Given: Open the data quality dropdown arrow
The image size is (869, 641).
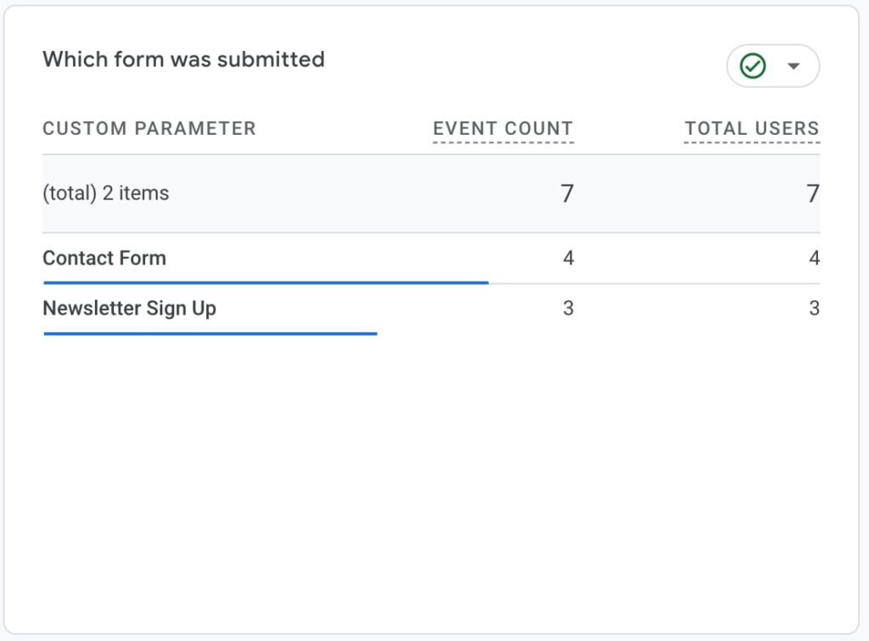Looking at the screenshot, I should pos(793,66).
